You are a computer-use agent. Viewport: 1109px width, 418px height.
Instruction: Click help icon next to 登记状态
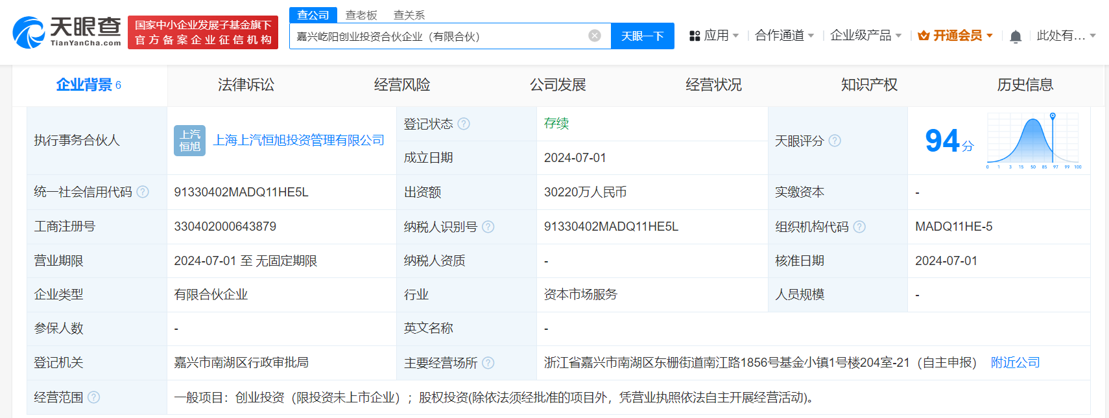tap(464, 124)
